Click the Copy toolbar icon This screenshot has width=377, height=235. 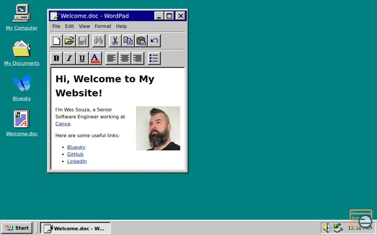(128, 40)
